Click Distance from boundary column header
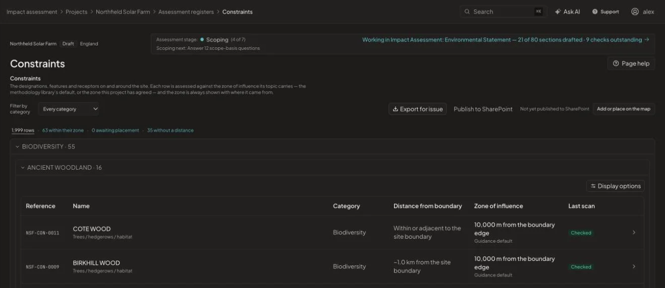The height and width of the screenshot is (288, 665). pos(428,206)
